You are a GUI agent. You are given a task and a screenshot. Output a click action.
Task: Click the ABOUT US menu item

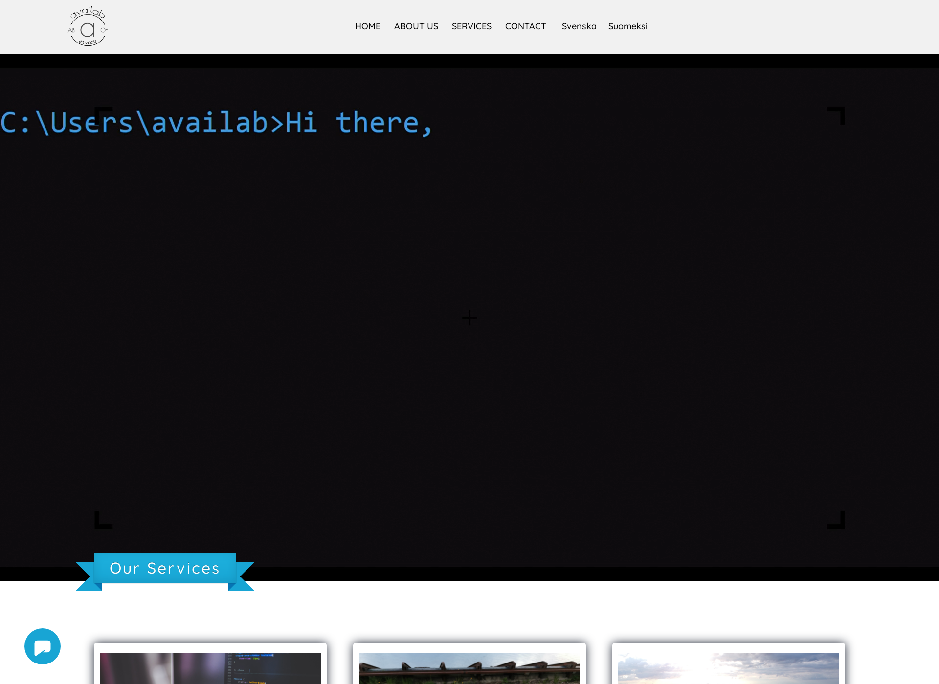tap(416, 26)
